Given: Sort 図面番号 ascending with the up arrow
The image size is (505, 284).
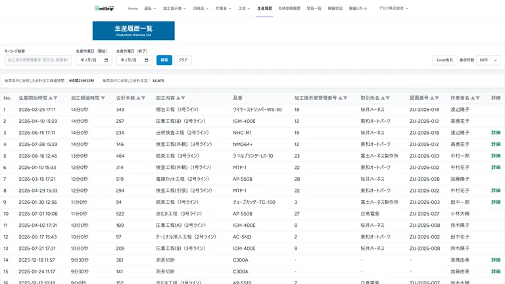Looking at the screenshot, I should (432, 98).
